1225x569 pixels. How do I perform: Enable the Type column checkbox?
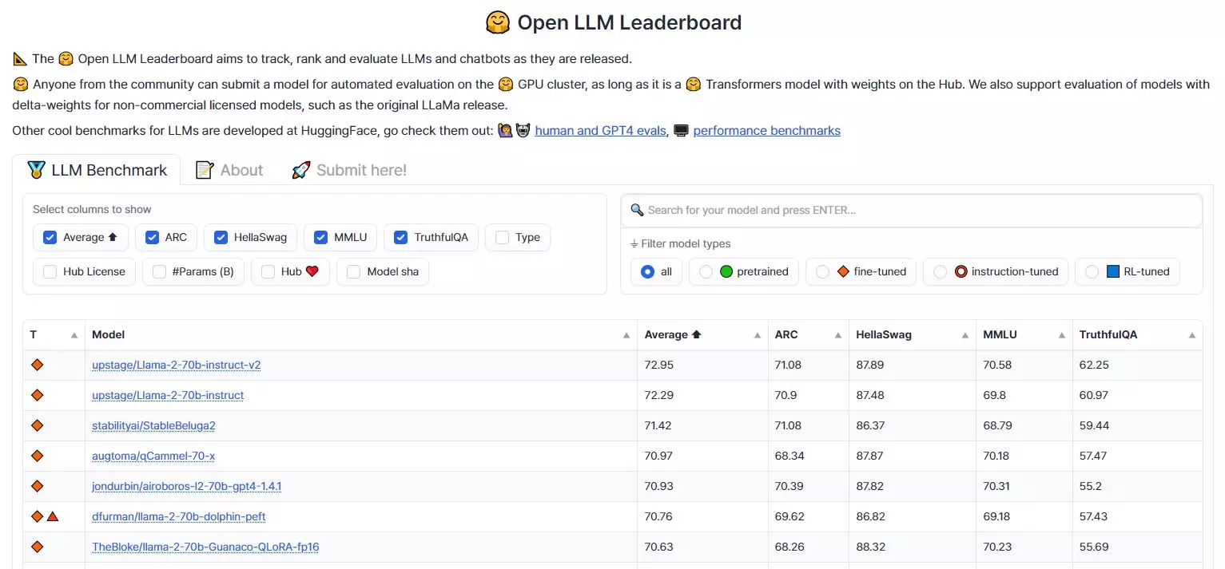pyautogui.click(x=502, y=237)
